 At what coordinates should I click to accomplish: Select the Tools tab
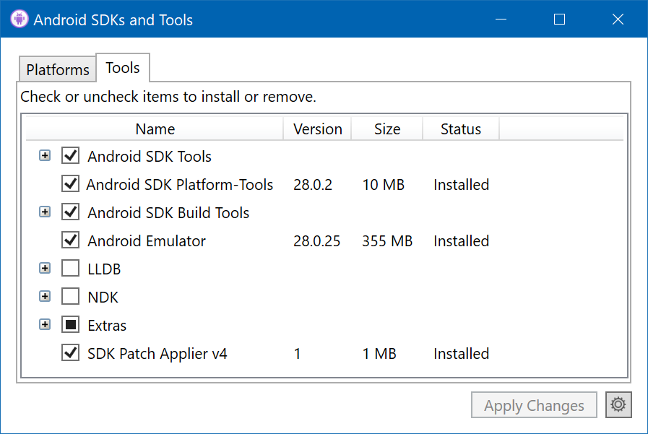(123, 68)
